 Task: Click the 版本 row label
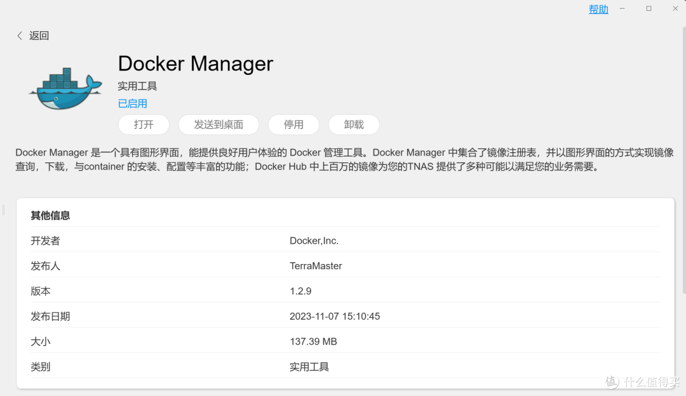coord(41,291)
